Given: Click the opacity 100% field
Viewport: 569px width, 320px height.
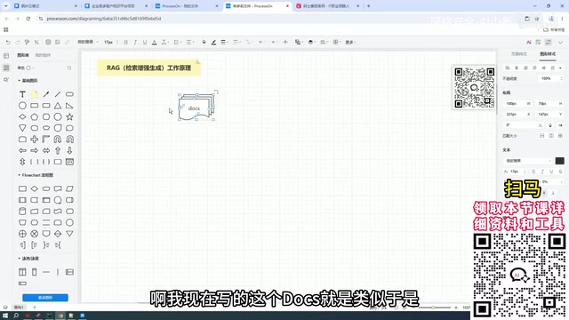Looking at the screenshot, I should [x=550, y=78].
